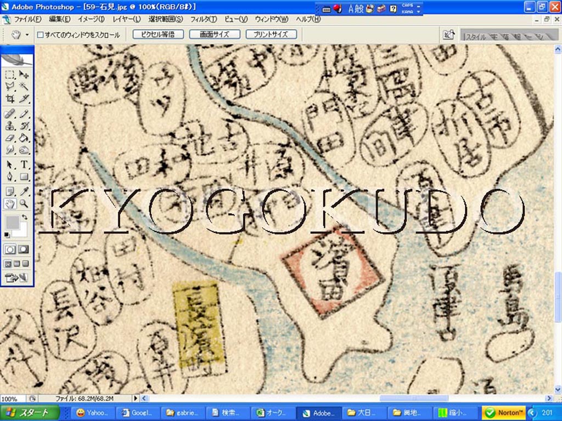562x421 pixels.
Task: Set the foreground color swatch
Action: pyautogui.click(x=12, y=223)
